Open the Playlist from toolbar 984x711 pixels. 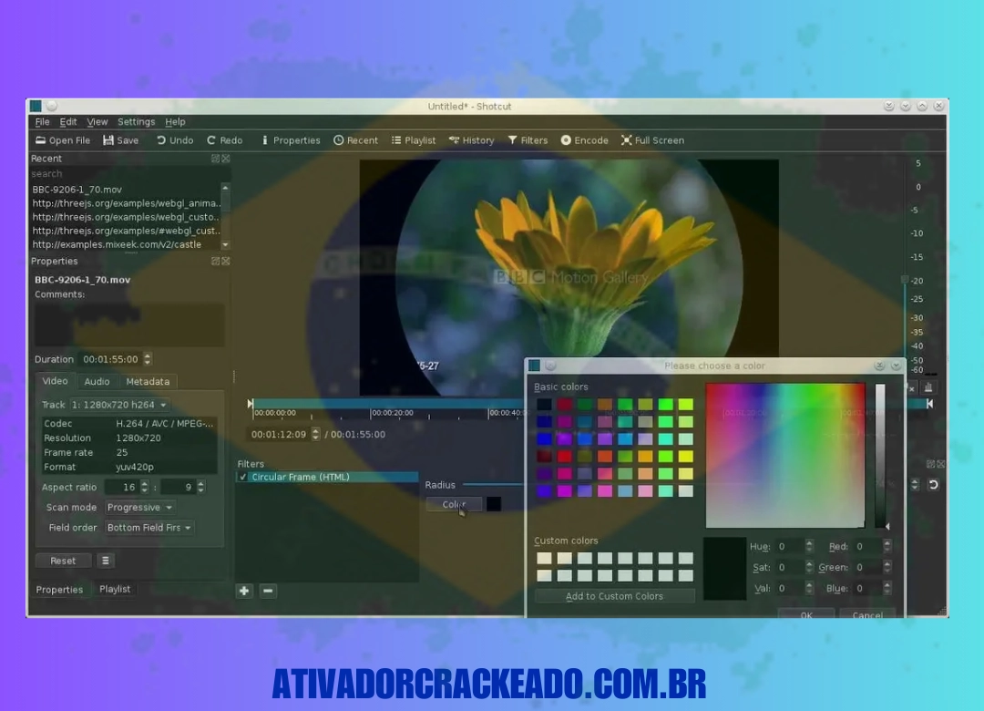414,140
